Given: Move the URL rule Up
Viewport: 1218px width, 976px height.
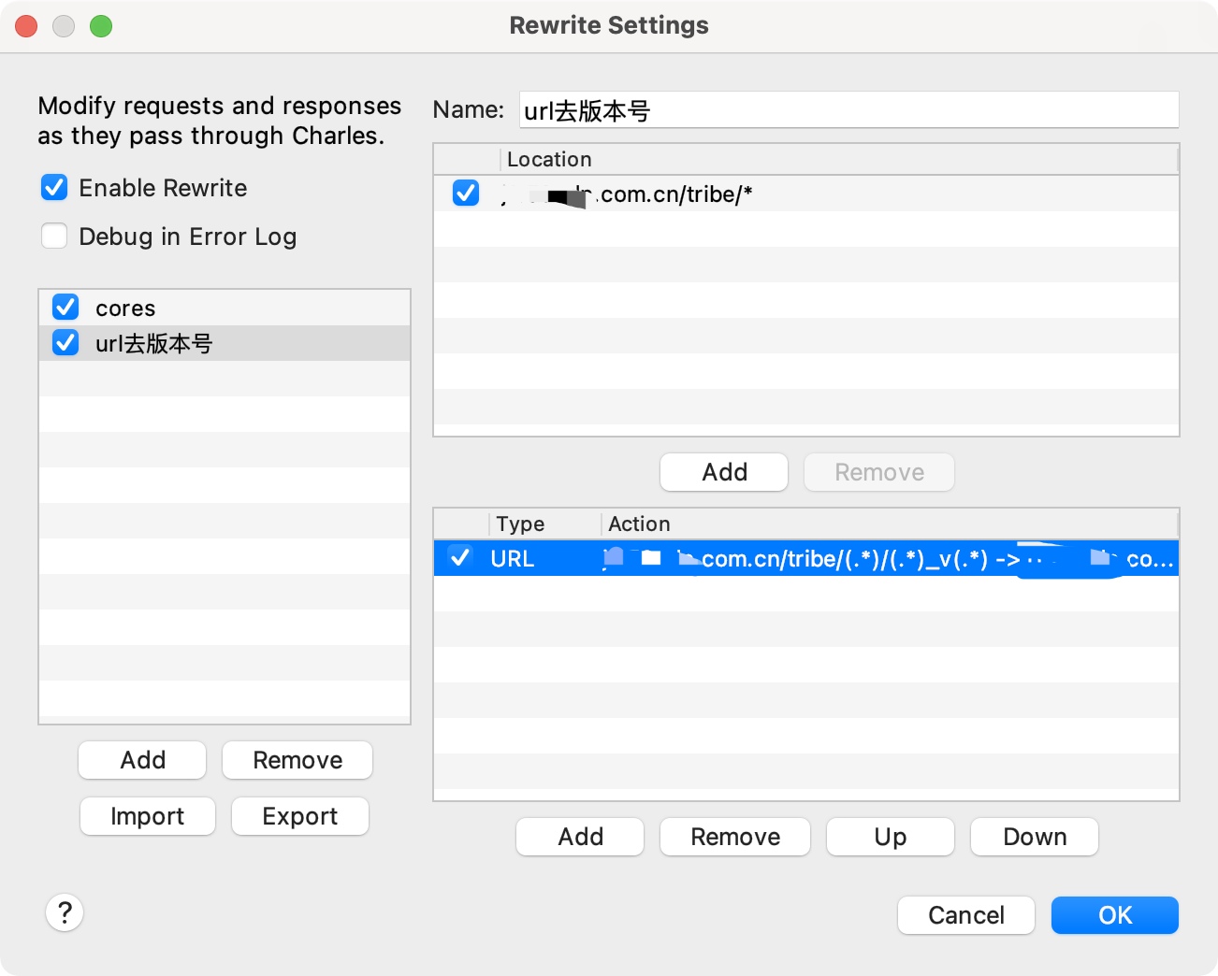Looking at the screenshot, I should pos(890,837).
